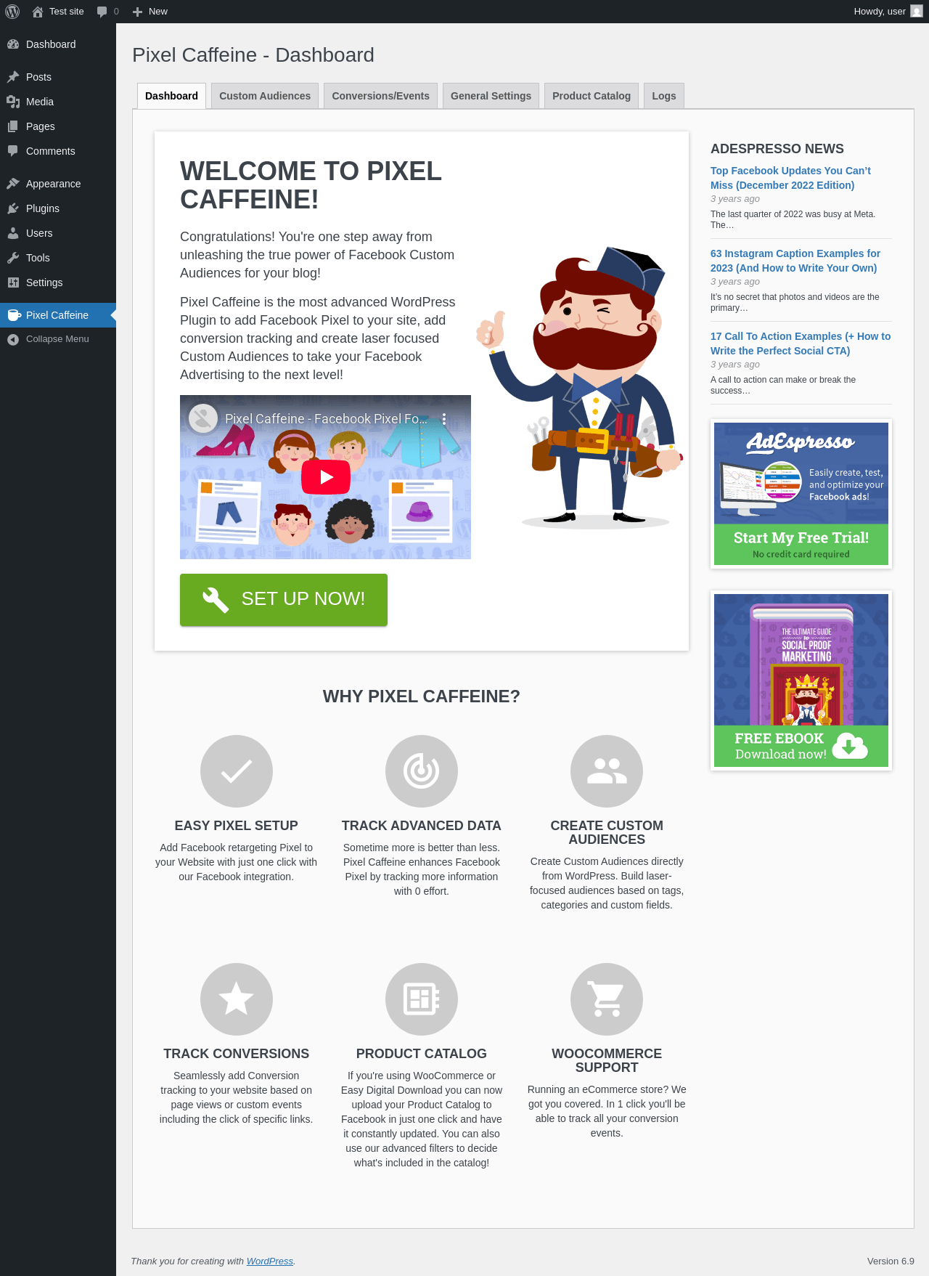The image size is (929, 1276).
Task: Click the Plugins plug icon
Action: click(x=13, y=208)
